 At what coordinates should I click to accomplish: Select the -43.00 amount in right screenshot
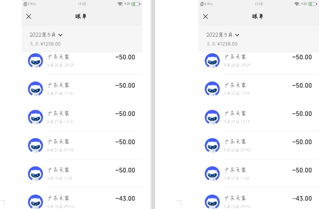click(x=302, y=199)
